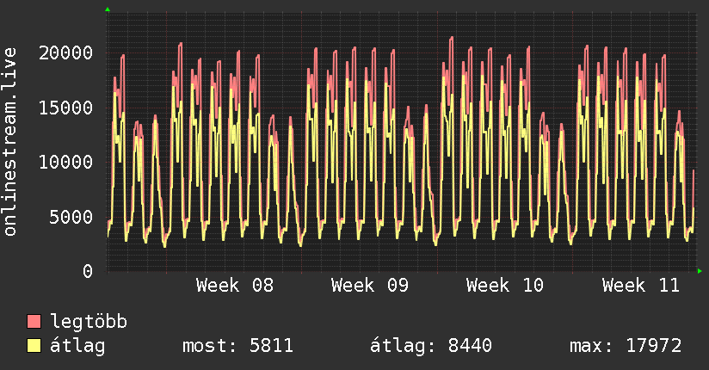The height and width of the screenshot is (370, 709).
Task: Click the yellow átlag legend swatch
Action: pyautogui.click(x=34, y=346)
